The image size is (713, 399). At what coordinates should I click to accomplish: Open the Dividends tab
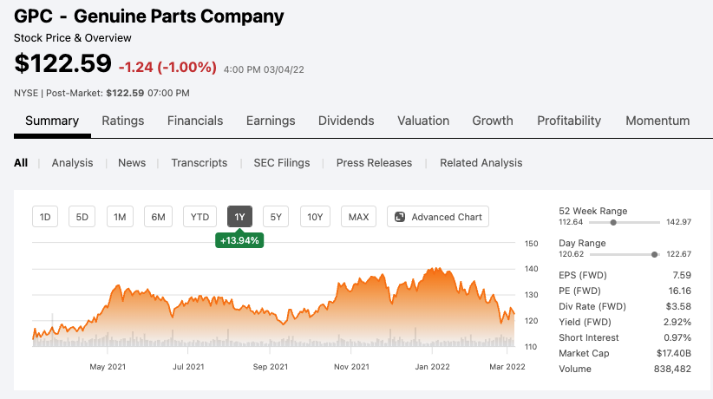tap(346, 121)
